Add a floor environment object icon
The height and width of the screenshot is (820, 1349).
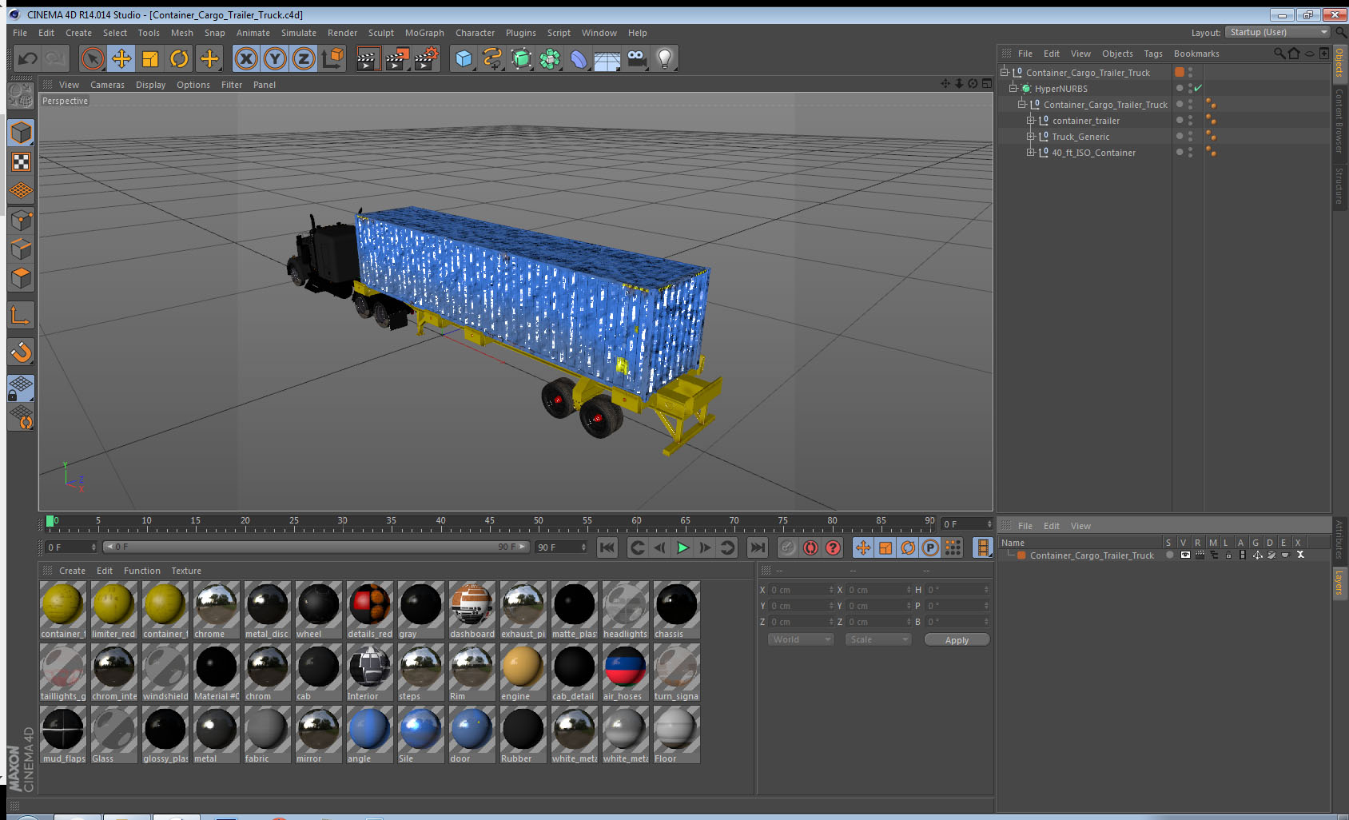pos(607,58)
